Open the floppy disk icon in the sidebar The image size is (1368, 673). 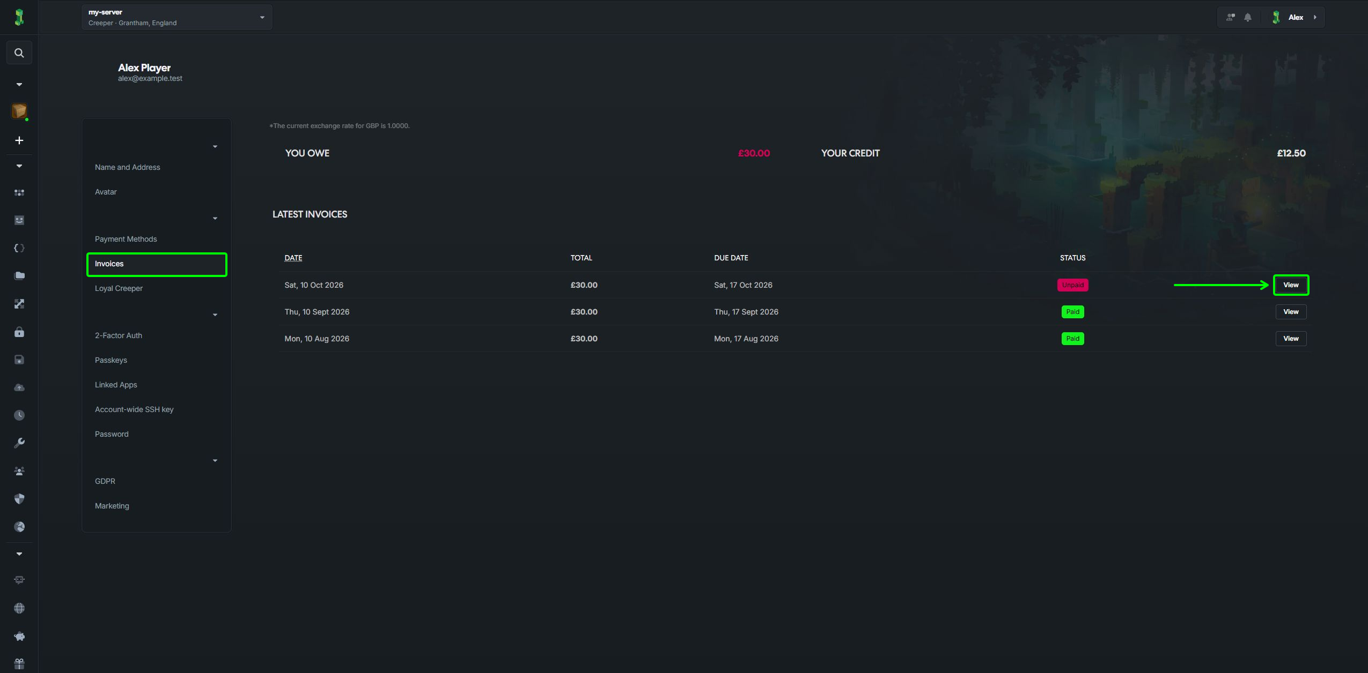[x=19, y=360]
